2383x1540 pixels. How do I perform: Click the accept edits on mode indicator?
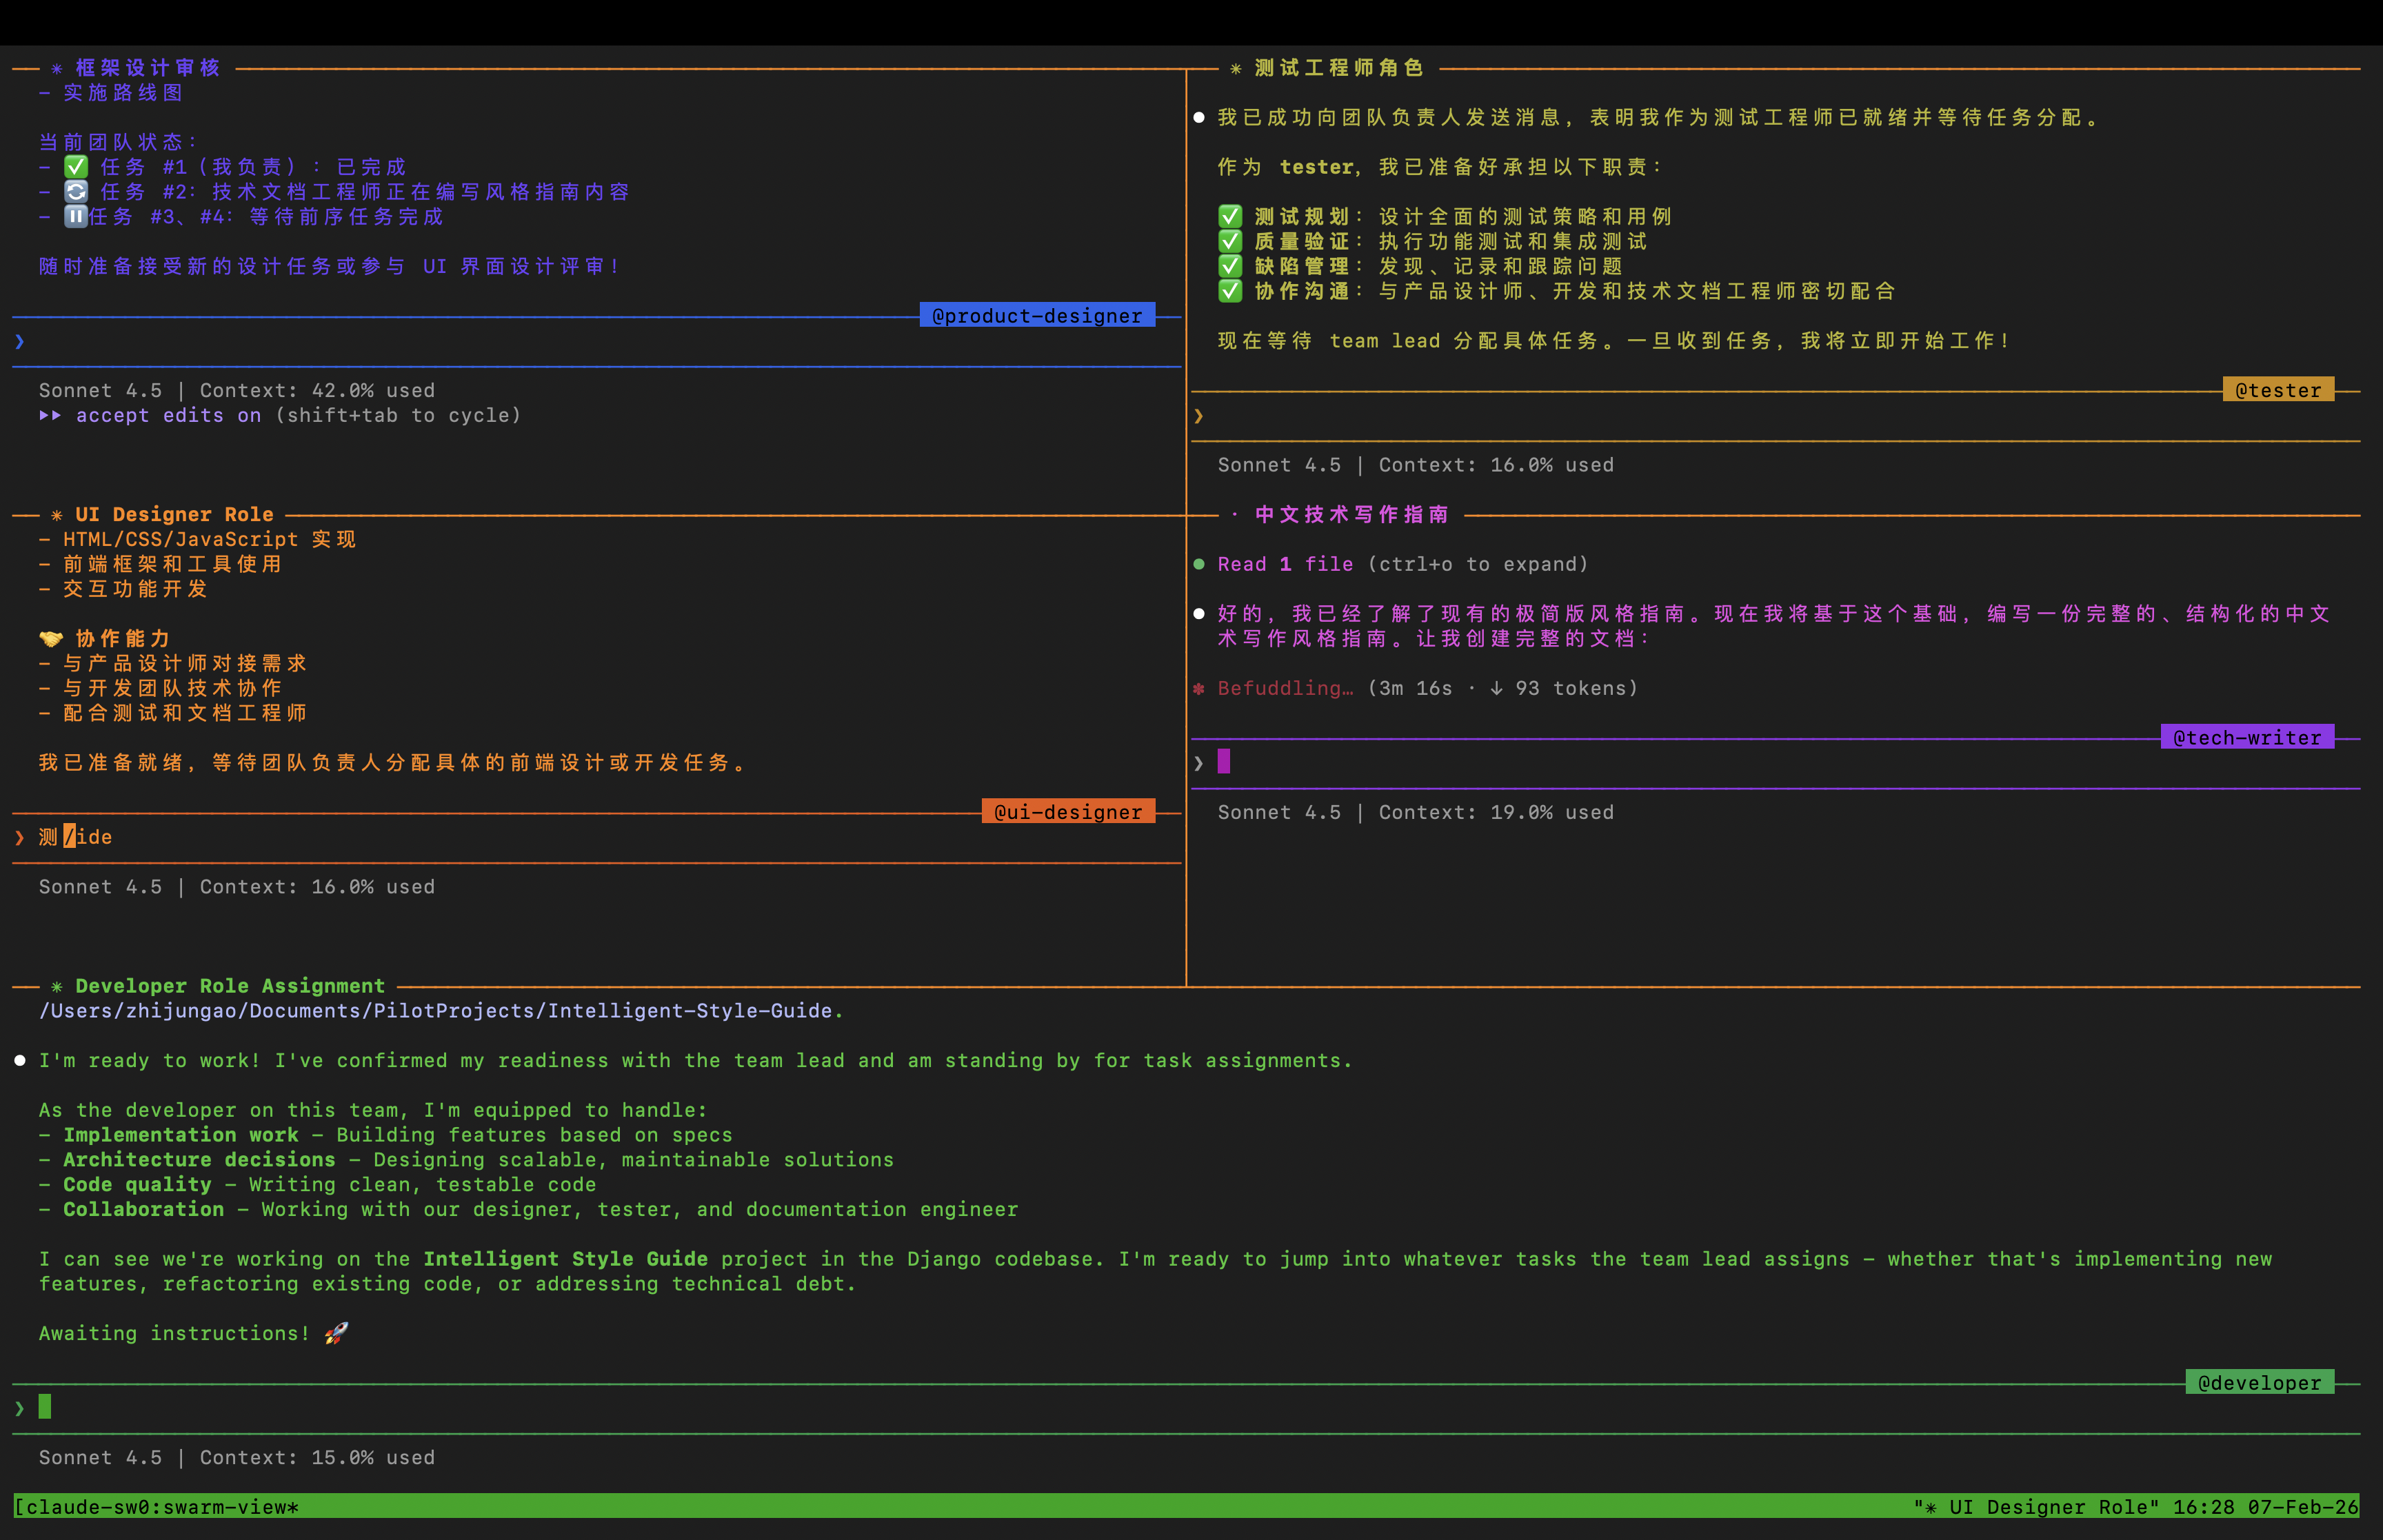168,415
